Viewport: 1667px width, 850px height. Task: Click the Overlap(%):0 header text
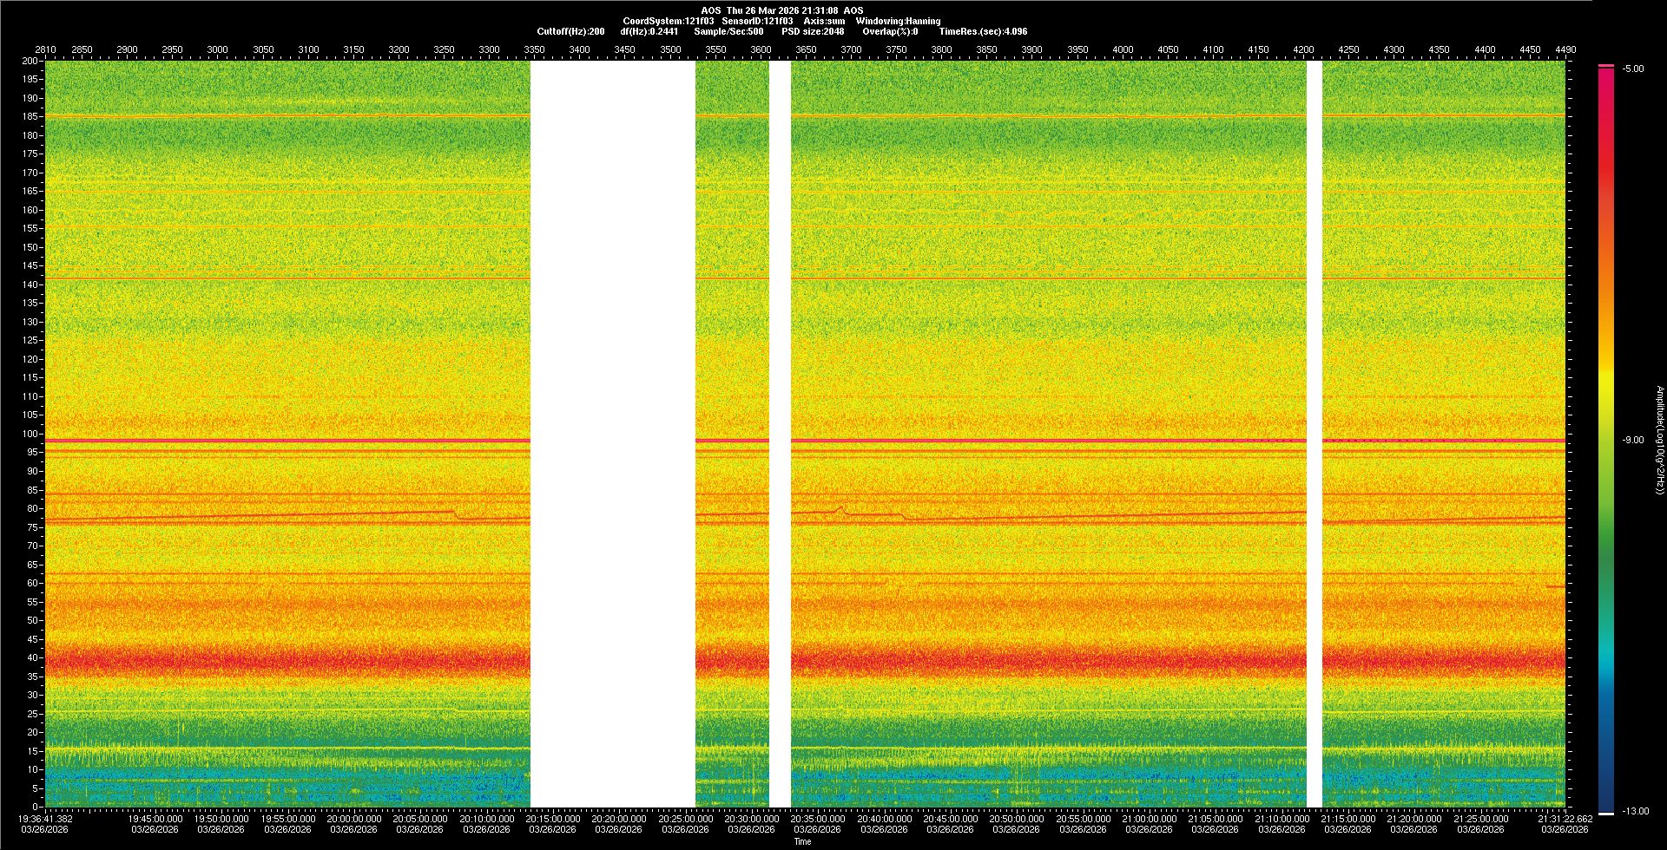click(890, 31)
